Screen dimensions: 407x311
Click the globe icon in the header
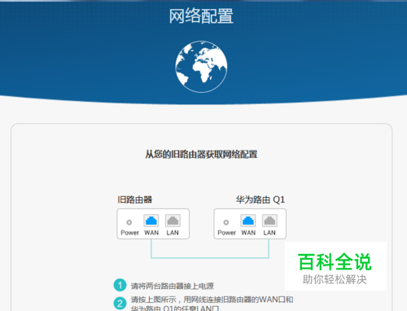(x=201, y=67)
